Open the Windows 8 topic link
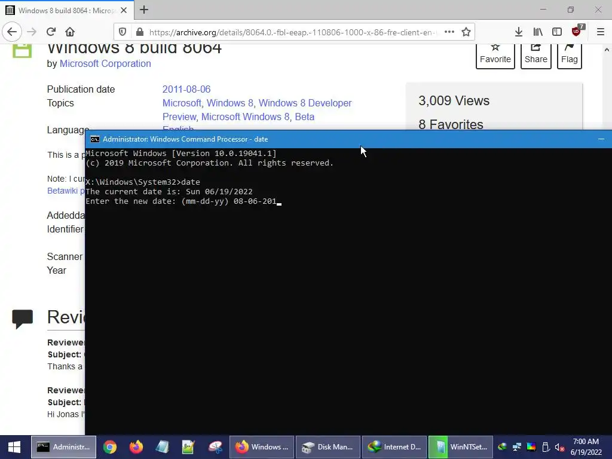The height and width of the screenshot is (459, 612). coord(230,103)
